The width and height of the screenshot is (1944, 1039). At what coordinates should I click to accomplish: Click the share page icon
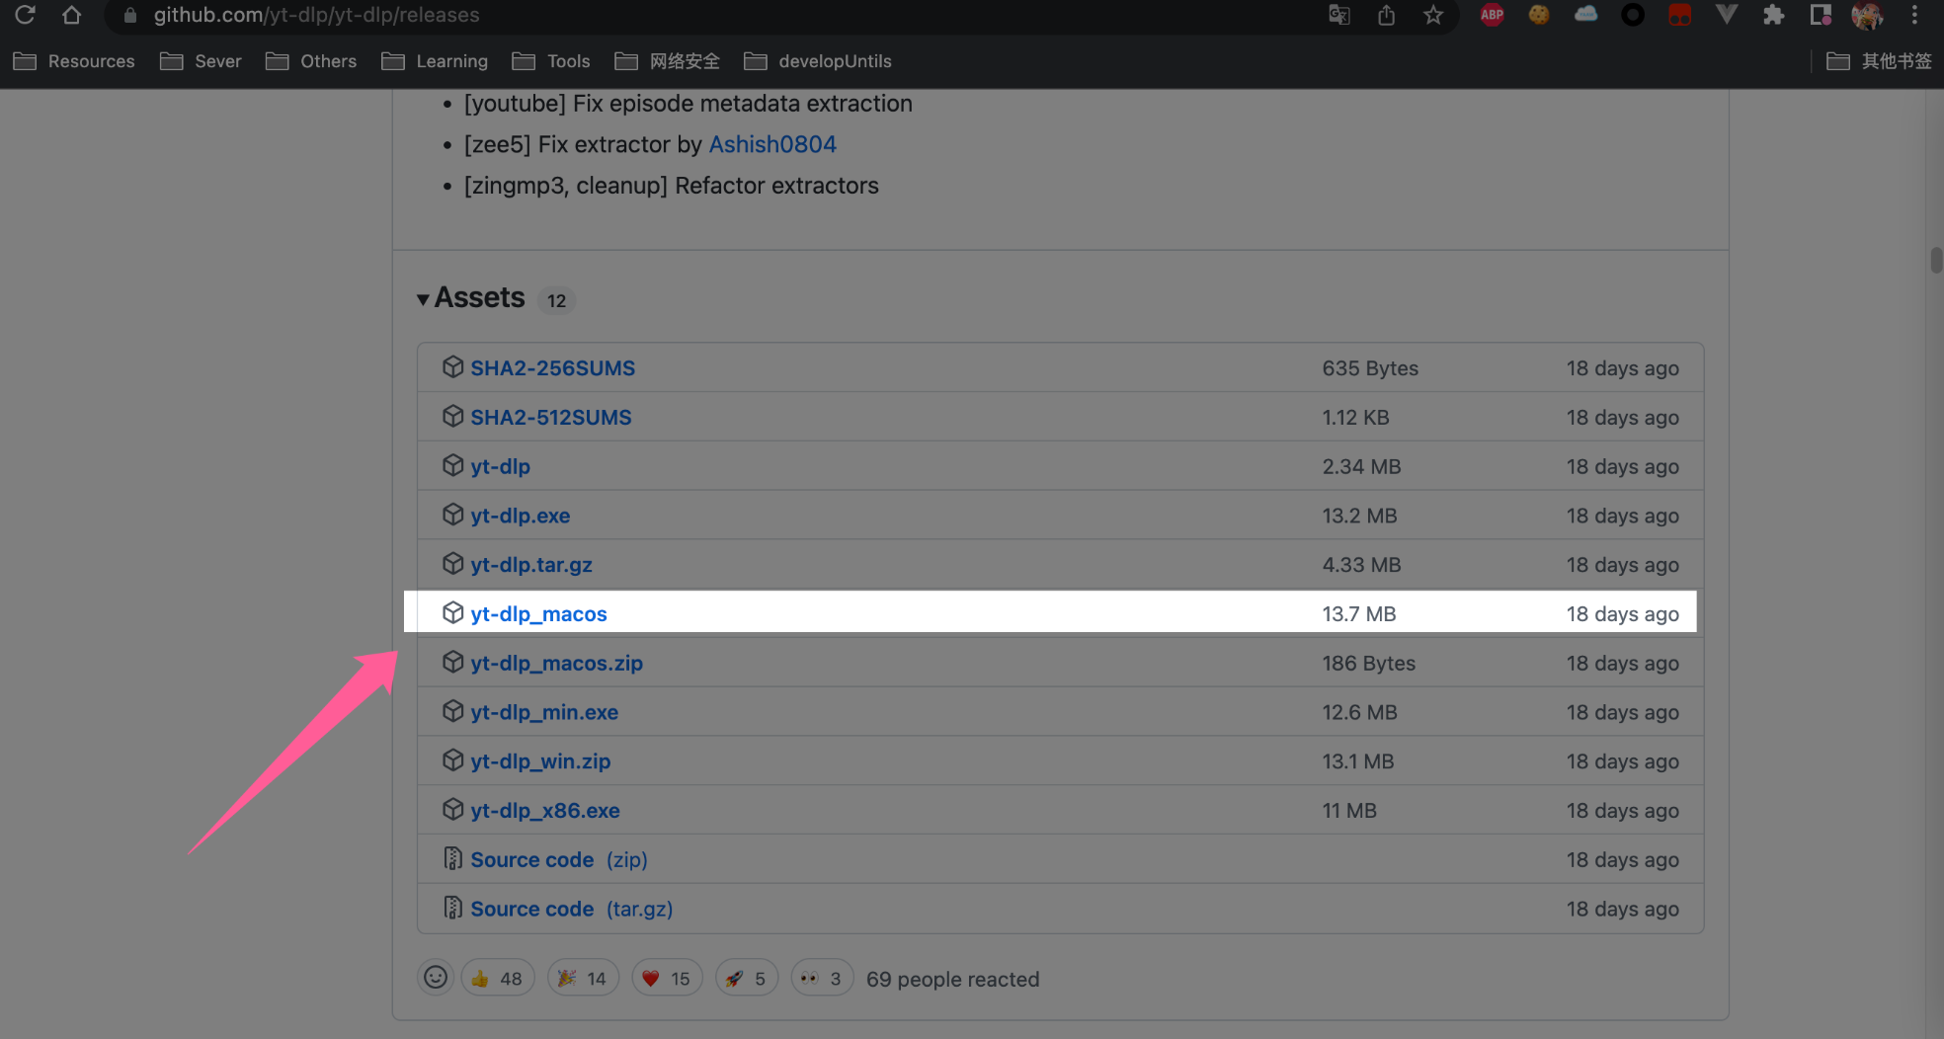1387,15
